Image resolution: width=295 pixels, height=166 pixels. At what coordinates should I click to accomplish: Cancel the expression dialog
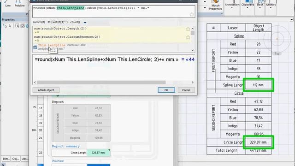click(186, 90)
